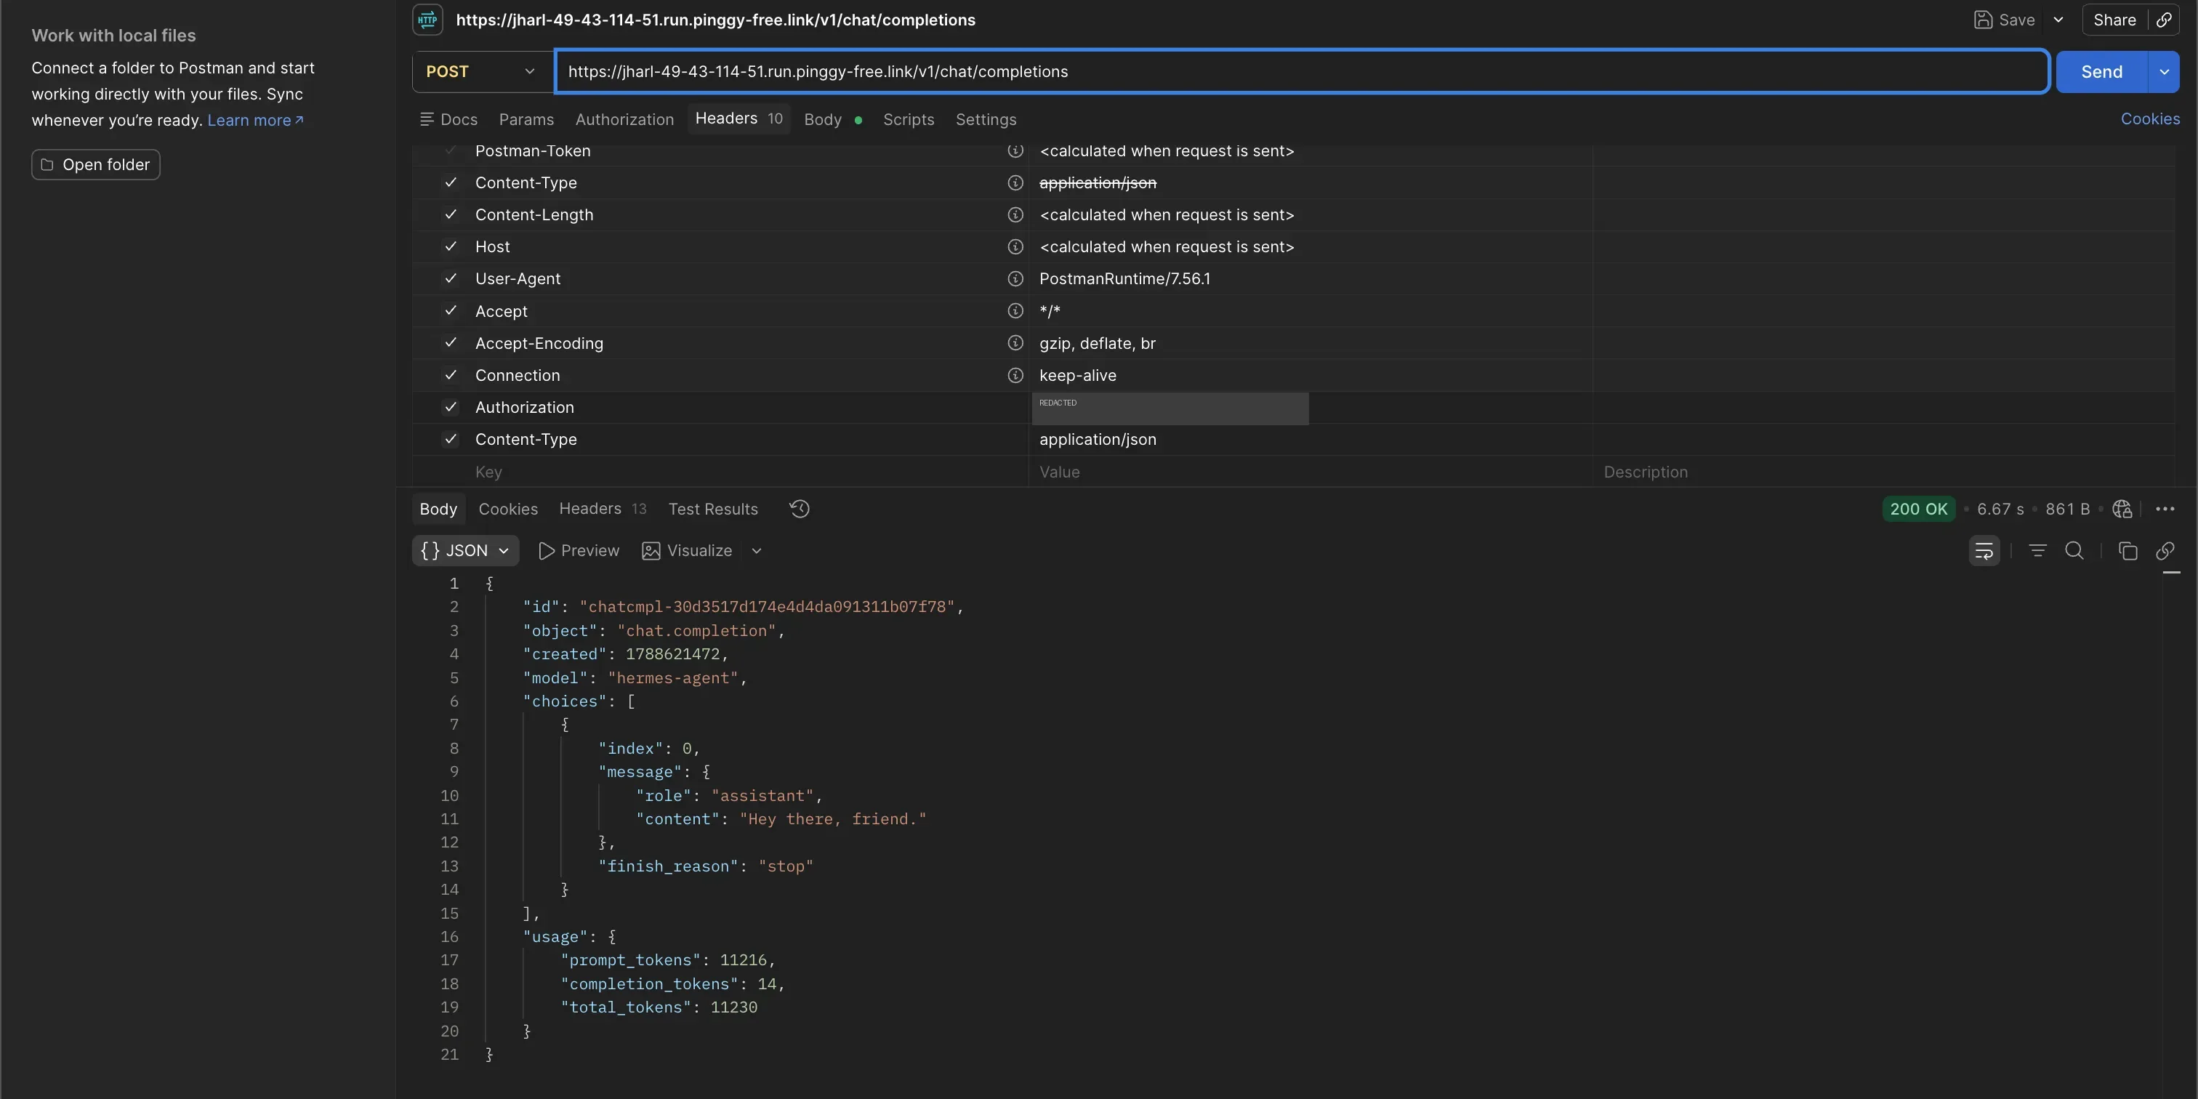Open the request Body tab
This screenshot has height=1099, width=2198.
[833, 119]
